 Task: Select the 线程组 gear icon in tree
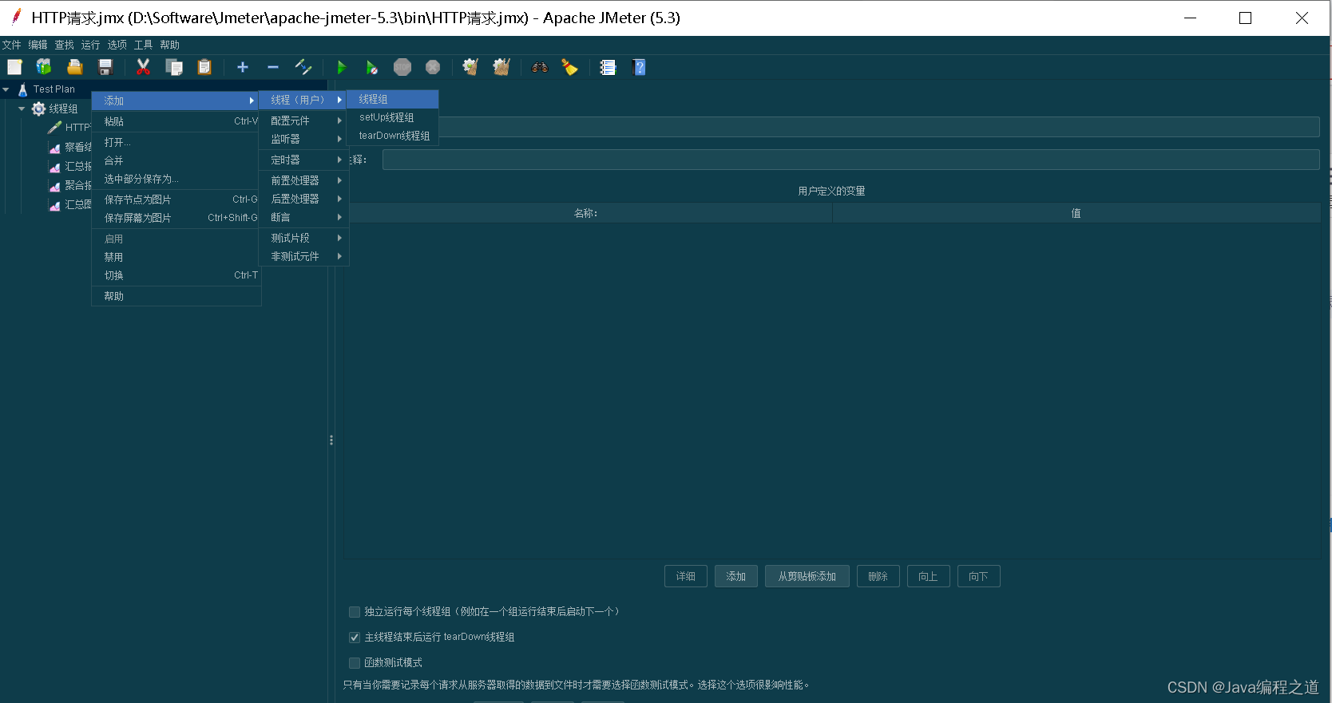[x=38, y=109]
